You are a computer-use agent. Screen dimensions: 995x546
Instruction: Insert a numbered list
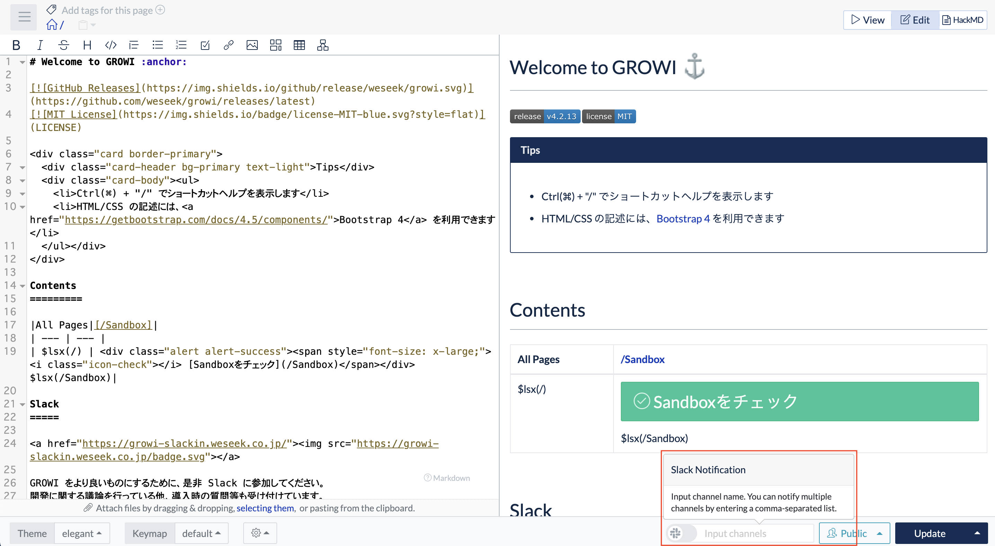click(181, 45)
